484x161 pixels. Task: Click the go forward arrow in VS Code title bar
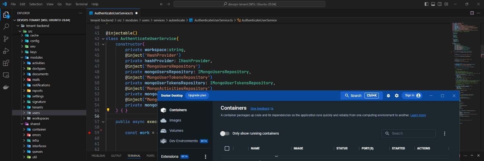(168, 4)
